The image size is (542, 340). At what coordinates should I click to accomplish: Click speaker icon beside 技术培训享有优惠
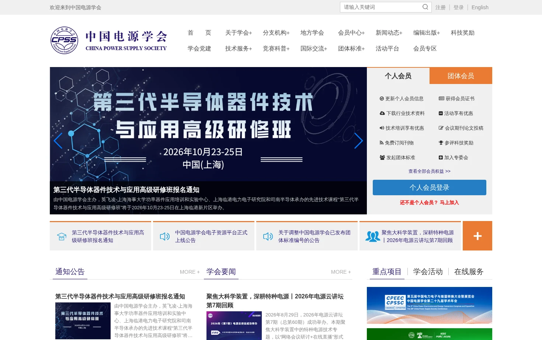[x=382, y=128]
